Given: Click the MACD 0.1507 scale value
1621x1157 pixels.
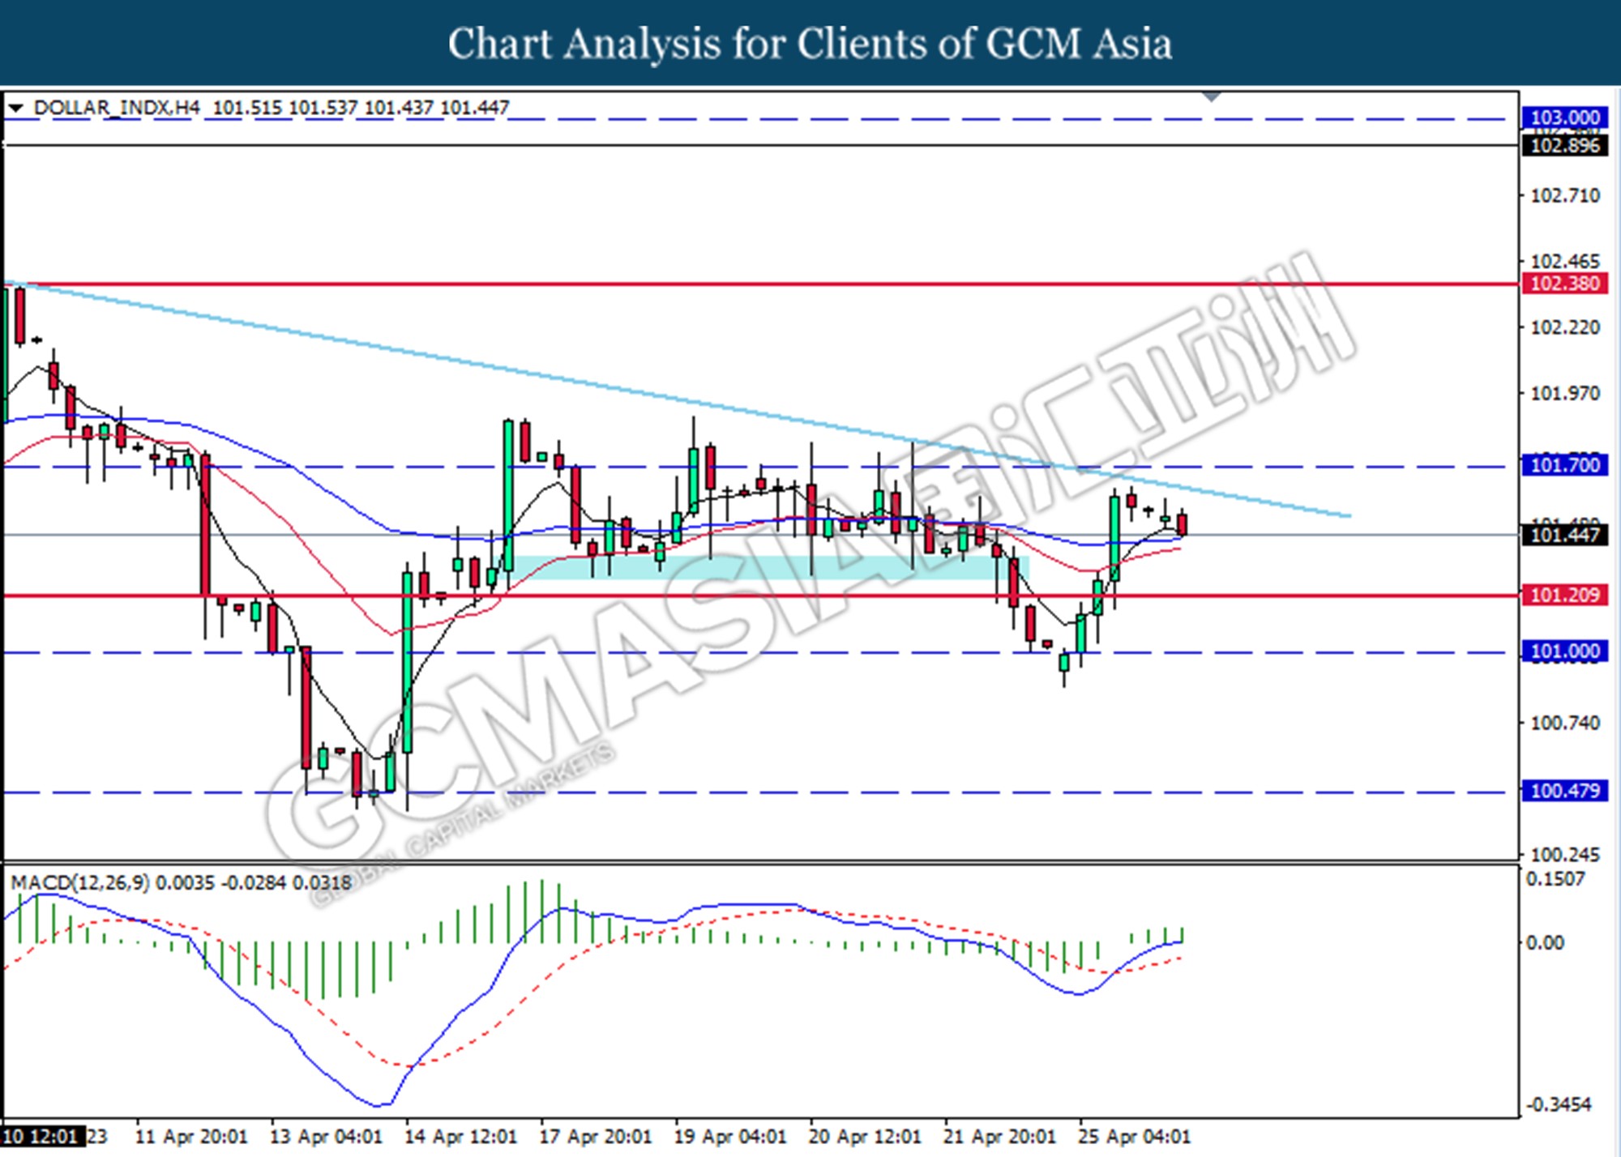Looking at the screenshot, I should coord(1555,879).
